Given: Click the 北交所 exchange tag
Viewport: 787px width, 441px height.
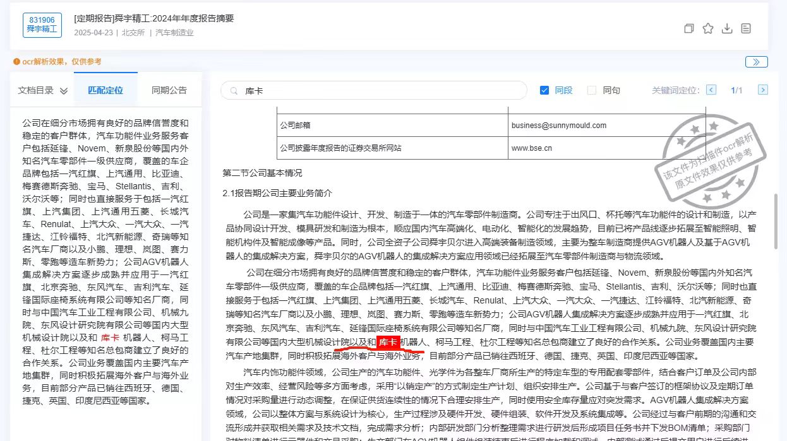Looking at the screenshot, I should point(133,33).
